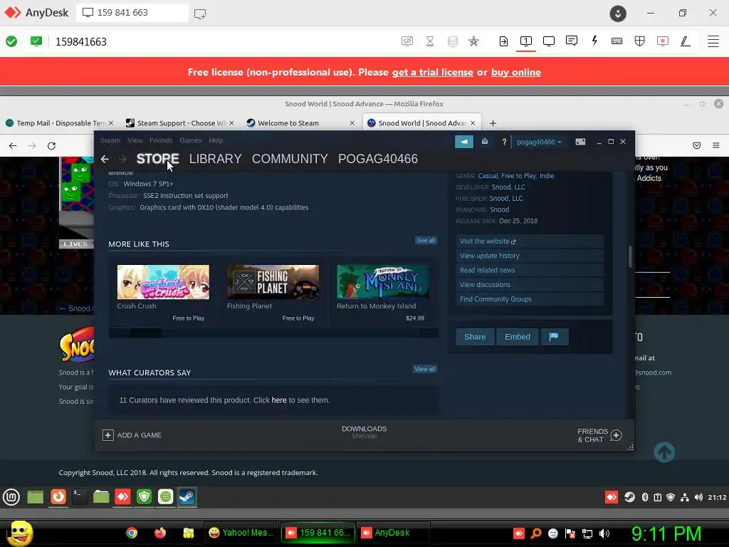729x547 pixels.
Task: Open new Firefox tab with plus
Action: 493,123
